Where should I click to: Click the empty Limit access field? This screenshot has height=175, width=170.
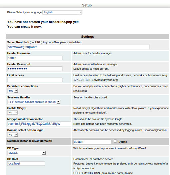click(35, 80)
